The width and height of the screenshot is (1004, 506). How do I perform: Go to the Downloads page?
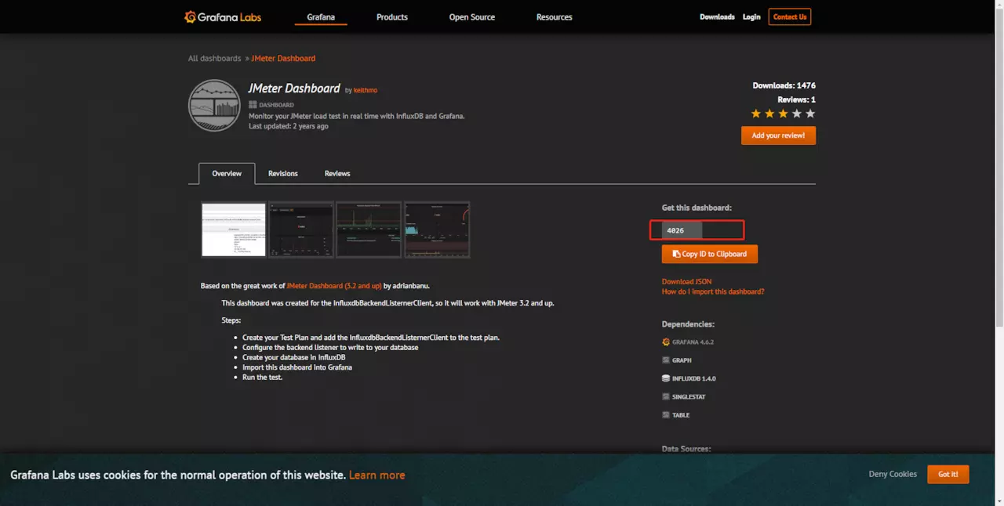tap(717, 16)
